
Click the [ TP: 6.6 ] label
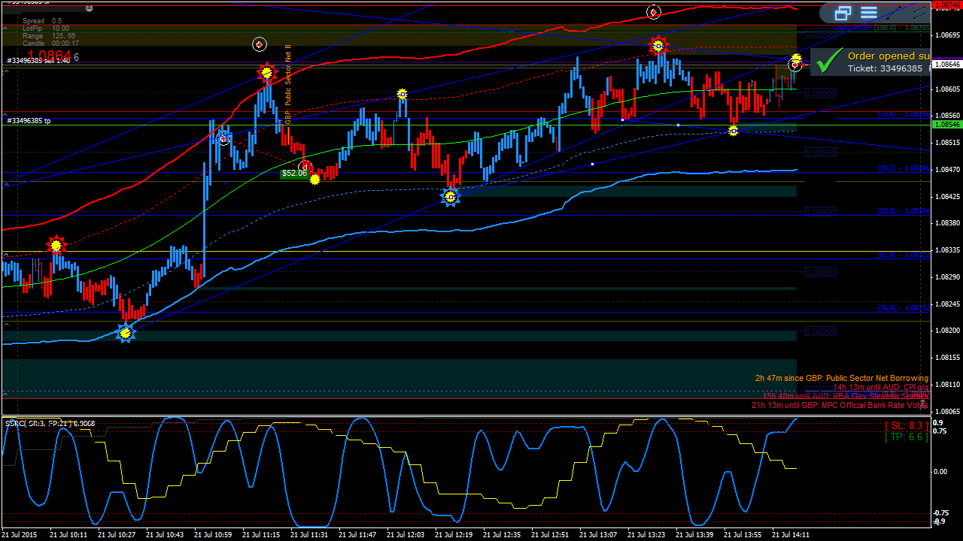[x=907, y=437]
